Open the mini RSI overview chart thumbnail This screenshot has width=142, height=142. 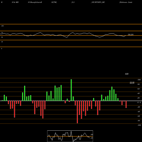click(x=70, y=136)
